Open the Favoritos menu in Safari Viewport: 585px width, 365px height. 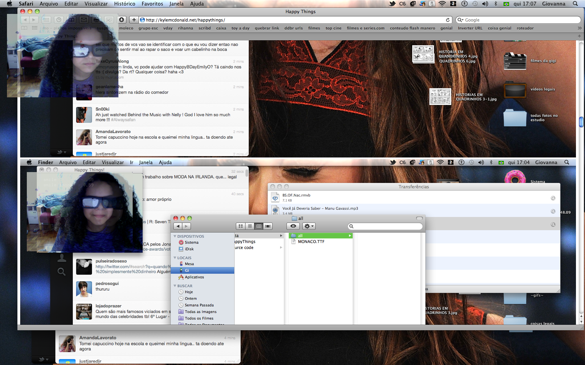(x=152, y=4)
